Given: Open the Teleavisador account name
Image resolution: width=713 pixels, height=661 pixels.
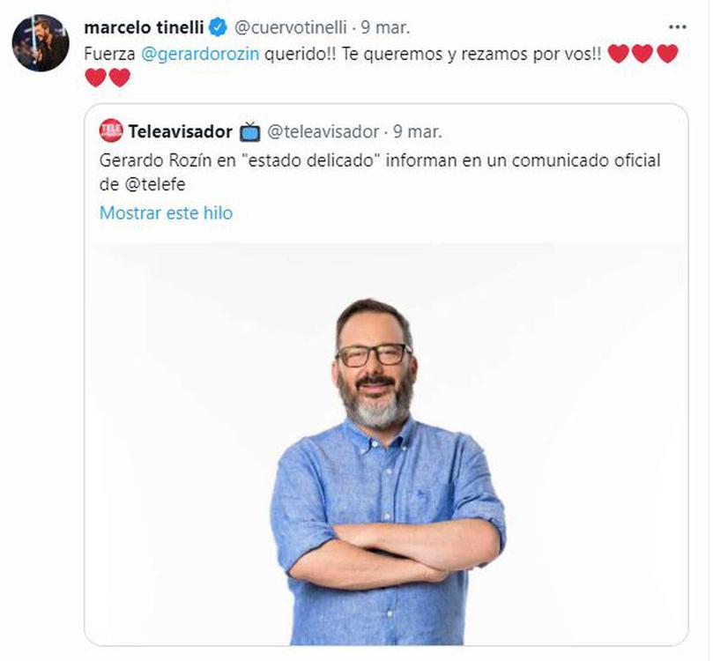Looking at the screenshot, I should [181, 132].
